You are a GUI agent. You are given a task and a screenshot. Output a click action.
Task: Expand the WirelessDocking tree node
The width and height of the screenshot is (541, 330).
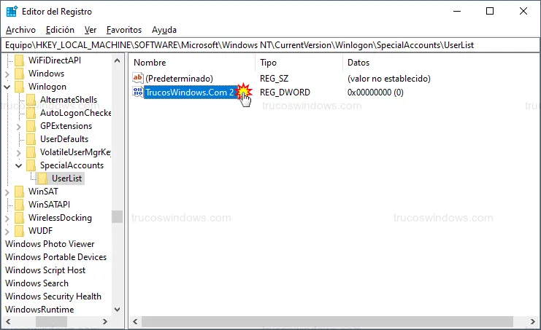click(x=8, y=218)
